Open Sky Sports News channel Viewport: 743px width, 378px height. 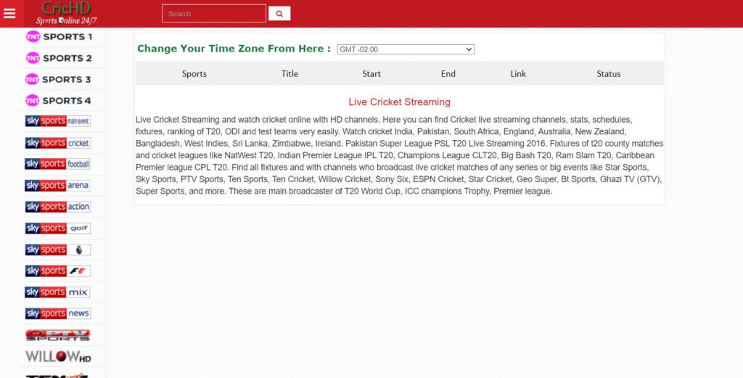point(58,313)
